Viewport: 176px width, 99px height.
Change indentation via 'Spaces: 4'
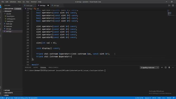148,98
